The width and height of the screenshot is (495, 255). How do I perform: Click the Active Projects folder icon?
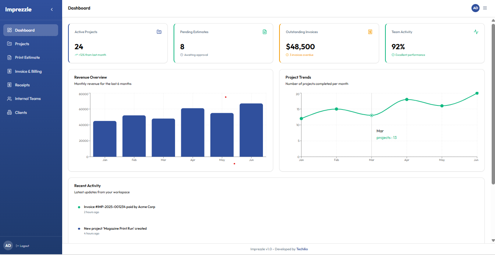tap(159, 32)
